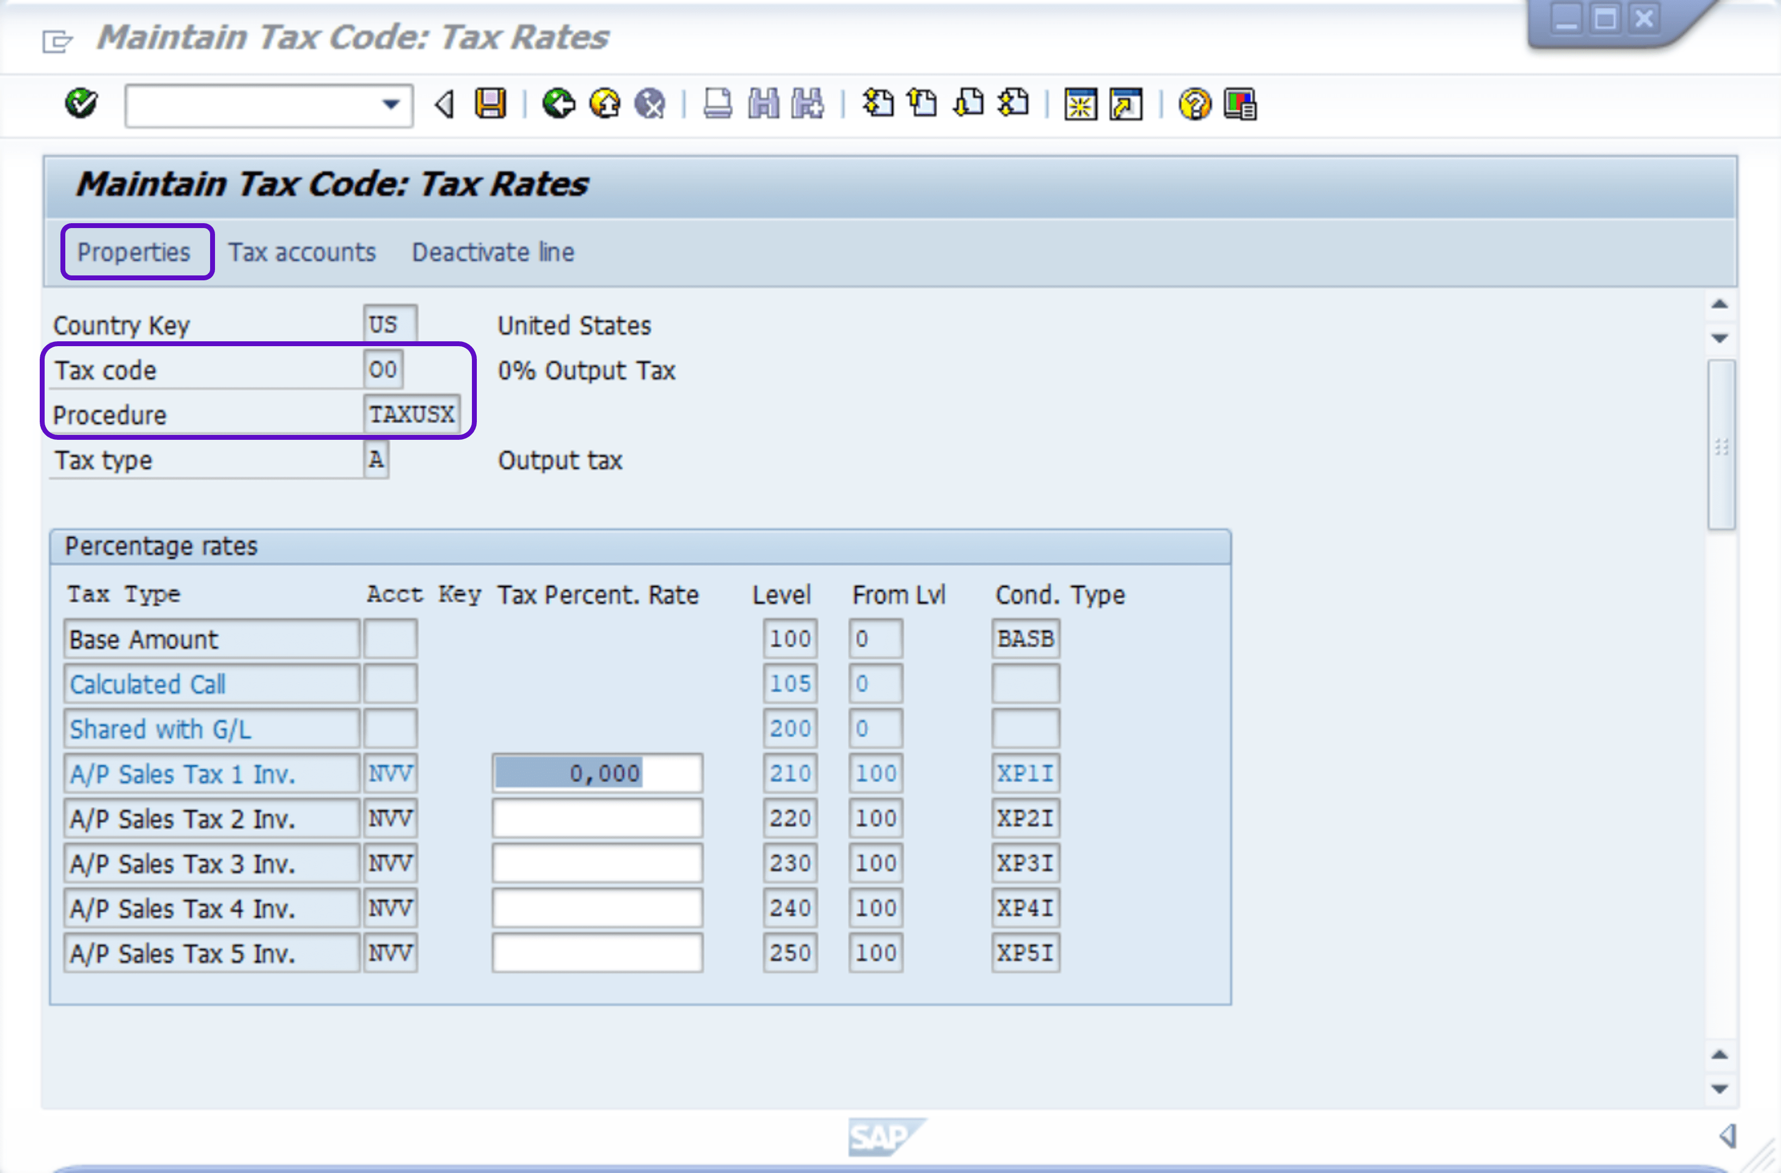Exit the transaction via the yellow Exit icon
1781x1173 pixels.
pyautogui.click(x=605, y=105)
